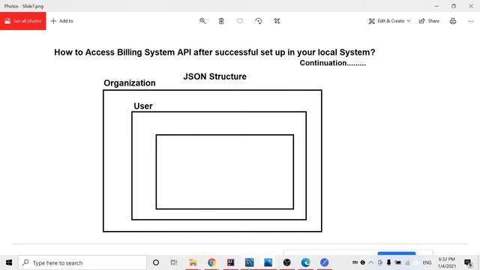Delete photo with trash icon

point(221,21)
